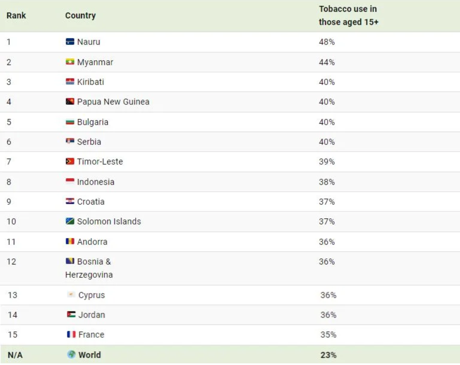The image size is (460, 365).
Task: Click the Andorra flag icon
Action: click(70, 241)
